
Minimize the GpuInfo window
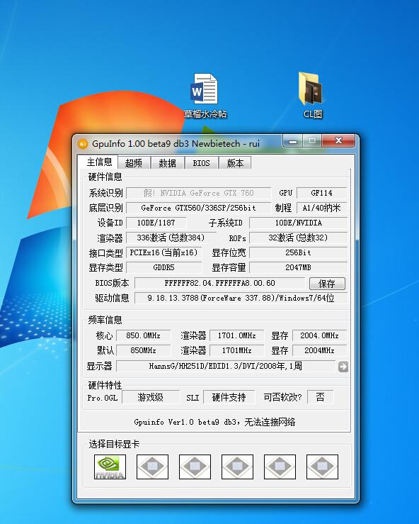point(292,141)
